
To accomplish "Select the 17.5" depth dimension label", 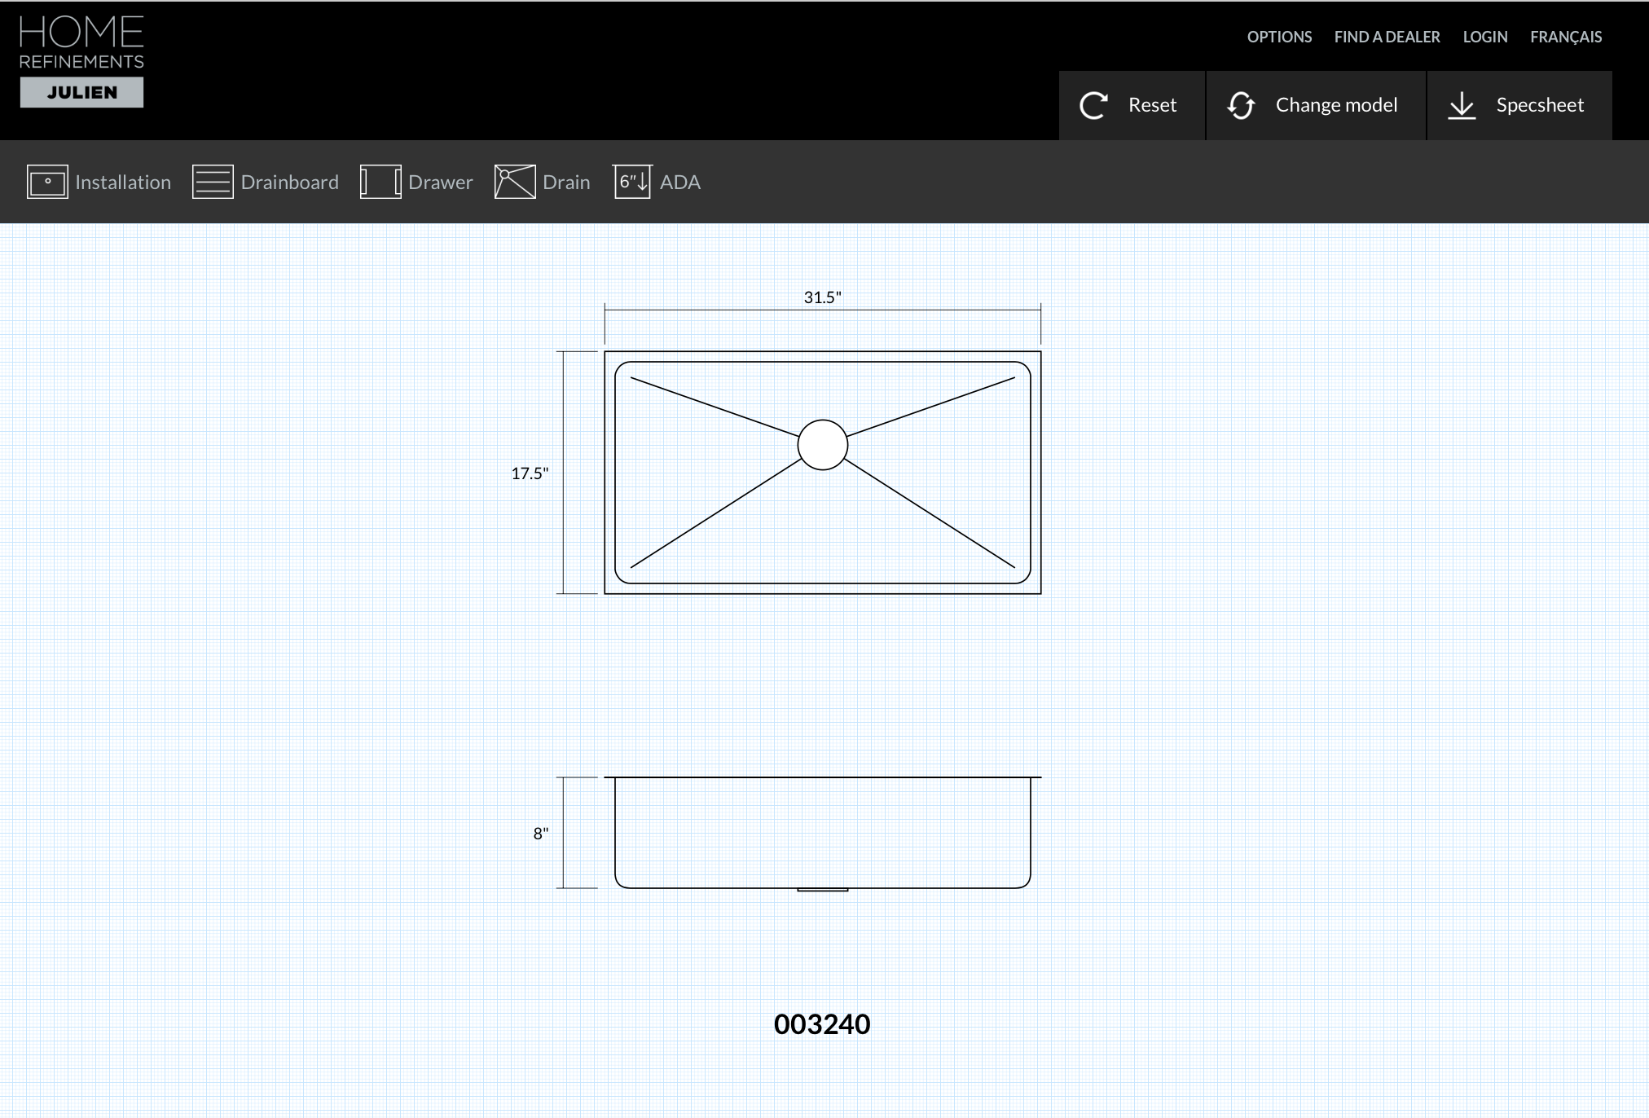I will coord(530,473).
